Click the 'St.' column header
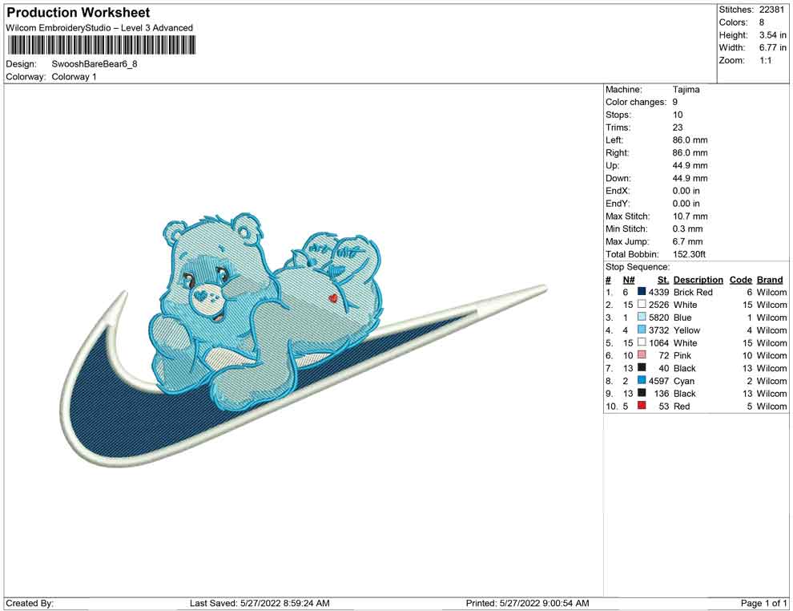The height and width of the screenshot is (611, 793). click(663, 280)
